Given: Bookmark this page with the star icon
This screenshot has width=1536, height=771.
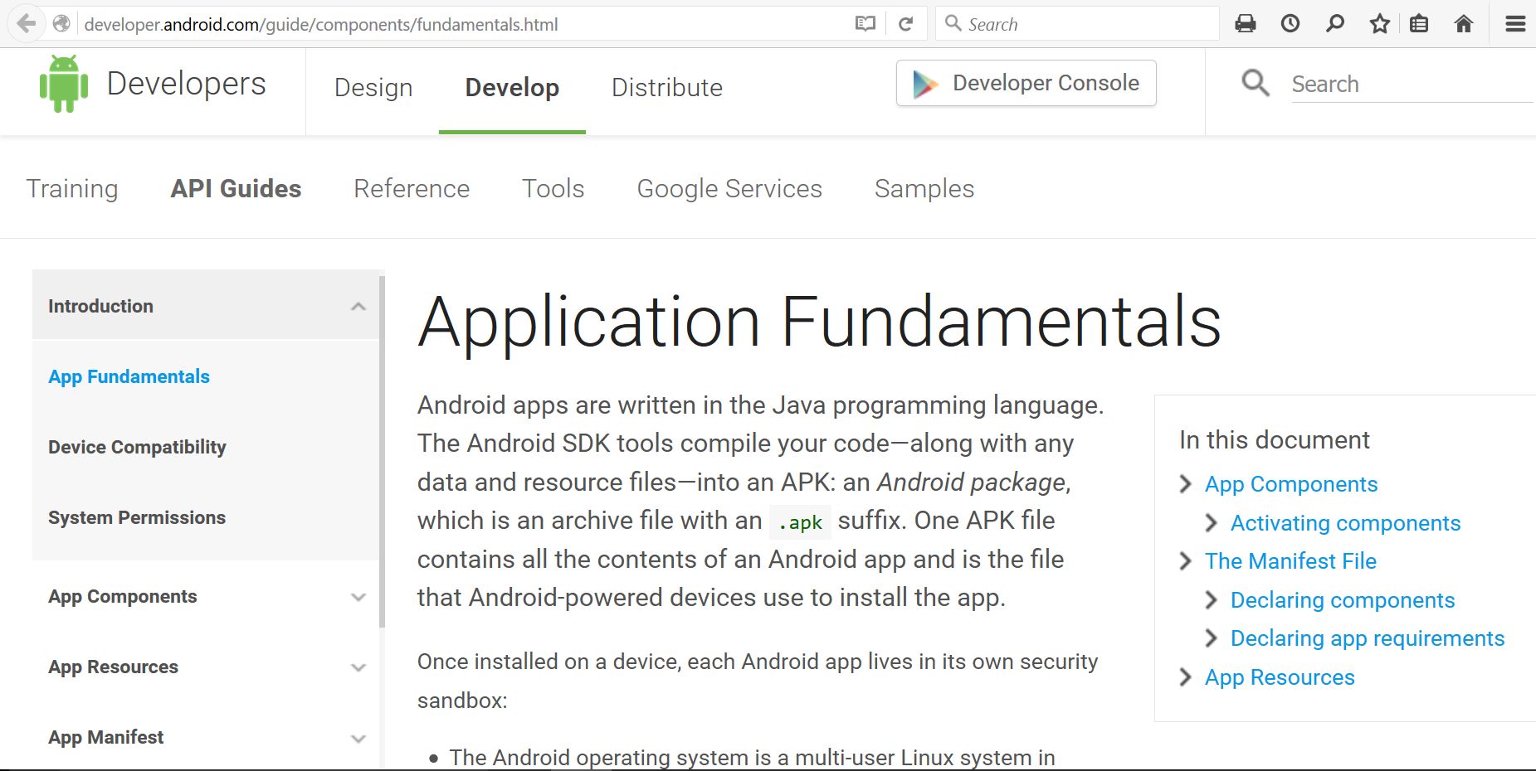Looking at the screenshot, I should tap(1380, 23).
